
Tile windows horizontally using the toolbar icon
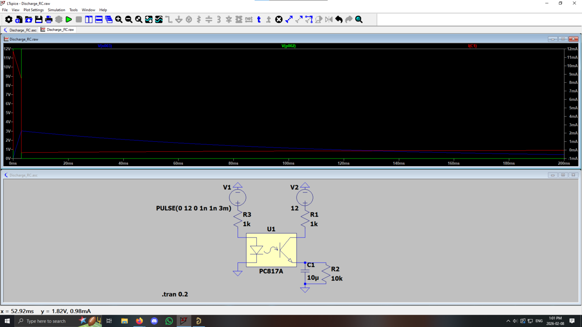99,20
